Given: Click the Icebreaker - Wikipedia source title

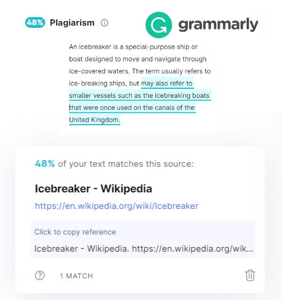Looking at the screenshot, I should coord(94,188).
